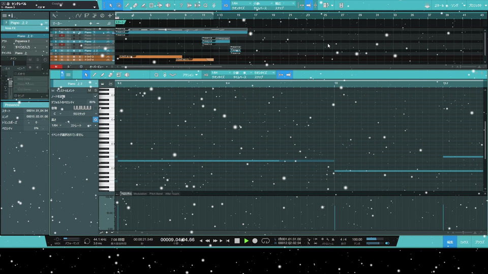Select the Eraser tool in the top toolbar
This screenshot has height=274, width=488.
tap(135, 5)
